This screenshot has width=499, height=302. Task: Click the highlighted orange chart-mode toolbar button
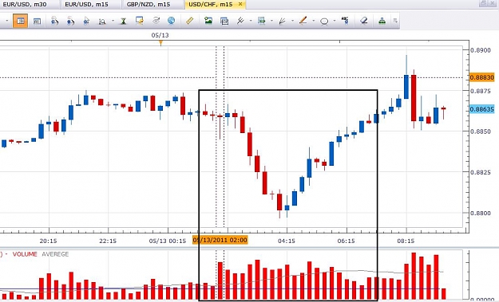[x=21, y=21]
